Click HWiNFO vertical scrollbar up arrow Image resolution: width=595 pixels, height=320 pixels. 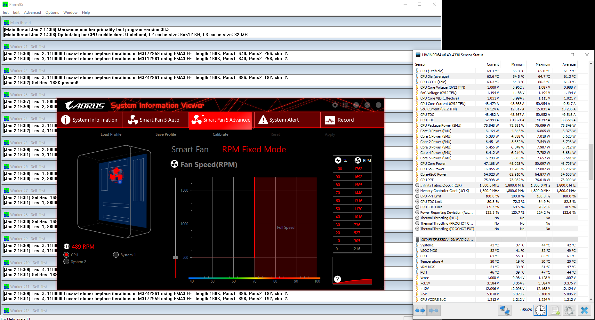click(591, 64)
